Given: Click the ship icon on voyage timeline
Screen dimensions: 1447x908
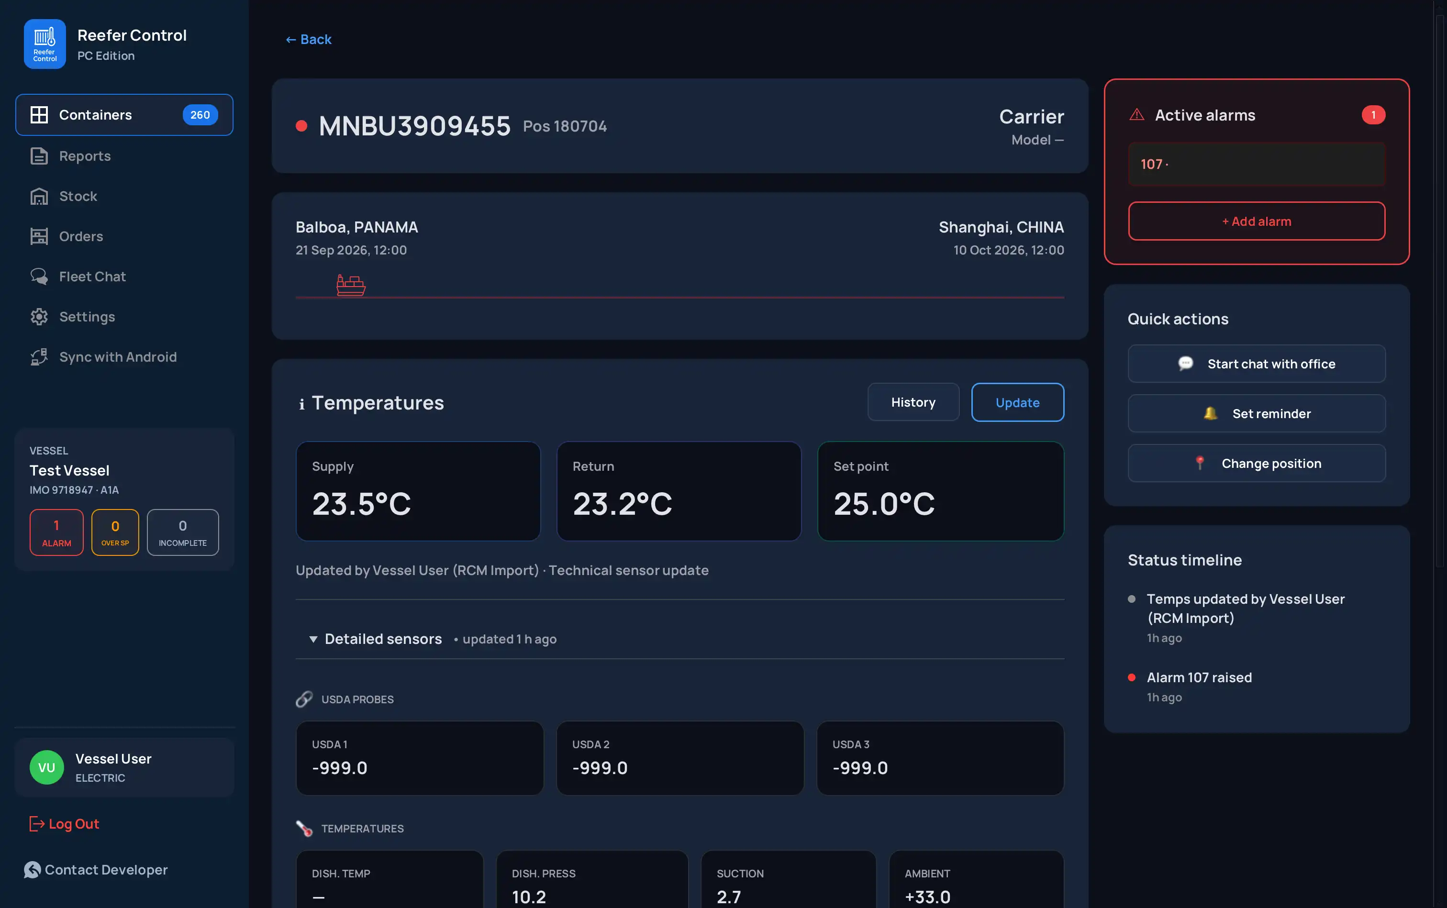Looking at the screenshot, I should pos(351,285).
